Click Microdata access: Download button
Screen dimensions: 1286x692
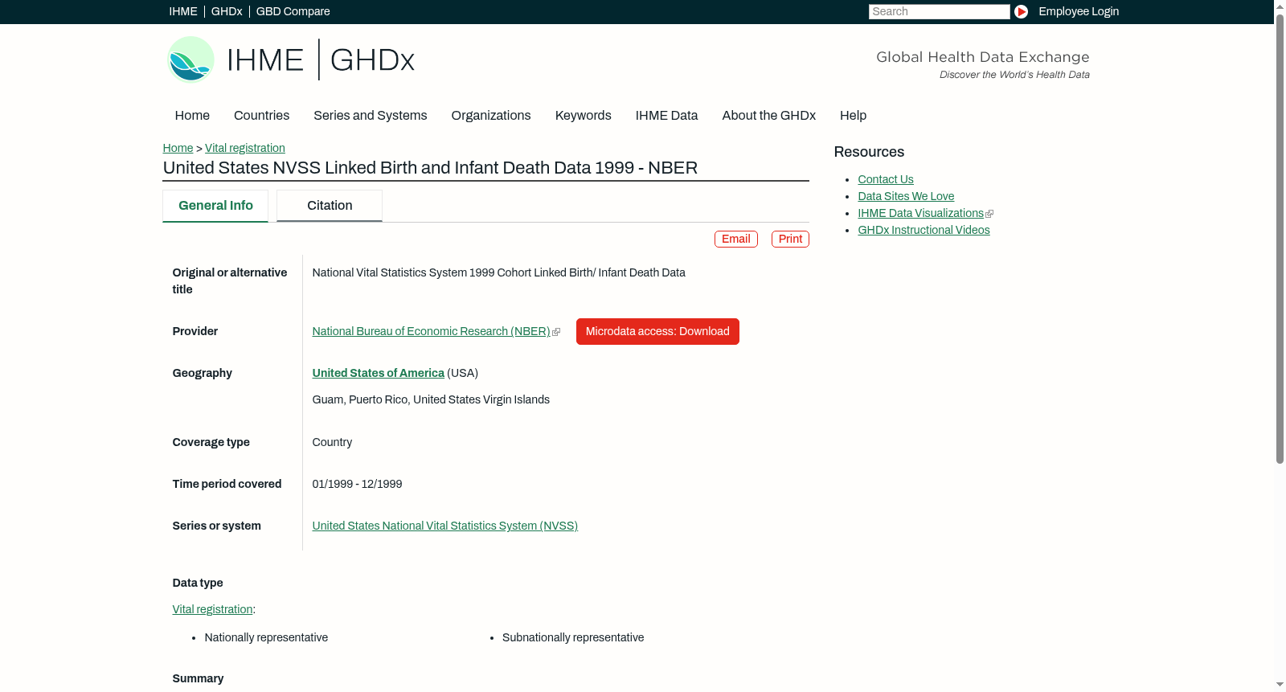[657, 331]
